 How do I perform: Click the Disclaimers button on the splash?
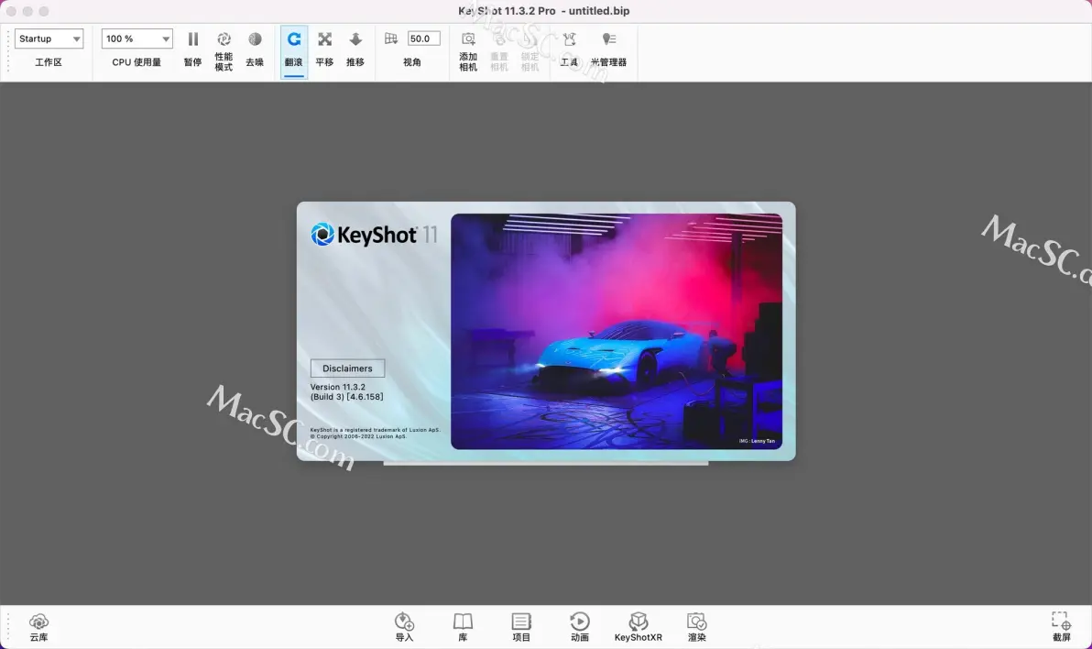(347, 368)
